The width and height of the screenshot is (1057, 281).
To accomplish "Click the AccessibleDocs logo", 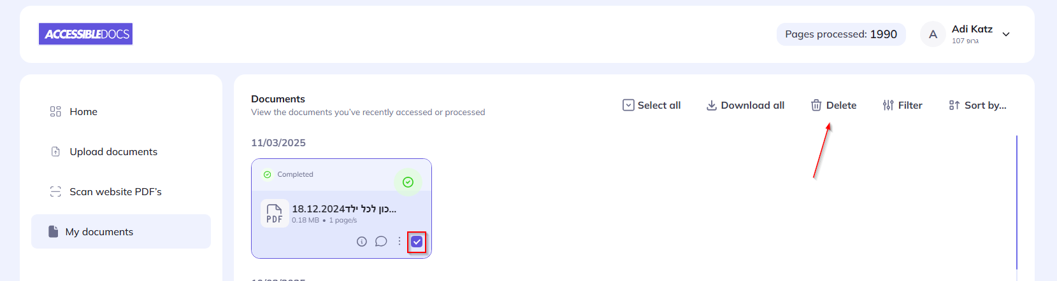I will click(86, 34).
